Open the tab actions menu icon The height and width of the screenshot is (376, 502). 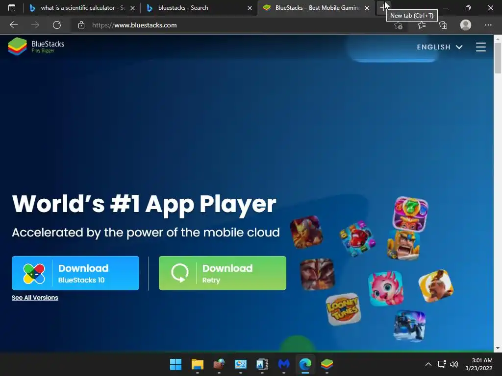click(12, 8)
